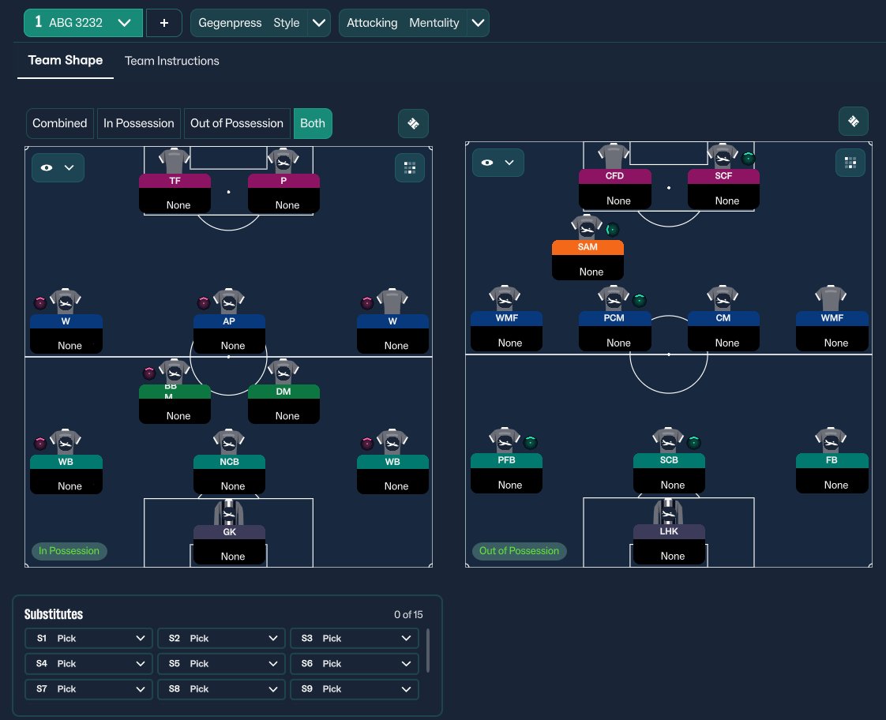This screenshot has width=886, height=720.
Task: Open pitch grid view on Out of Possession
Action: [850, 163]
